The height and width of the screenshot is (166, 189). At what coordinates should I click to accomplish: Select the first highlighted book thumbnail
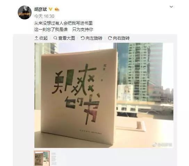click(42, 158)
